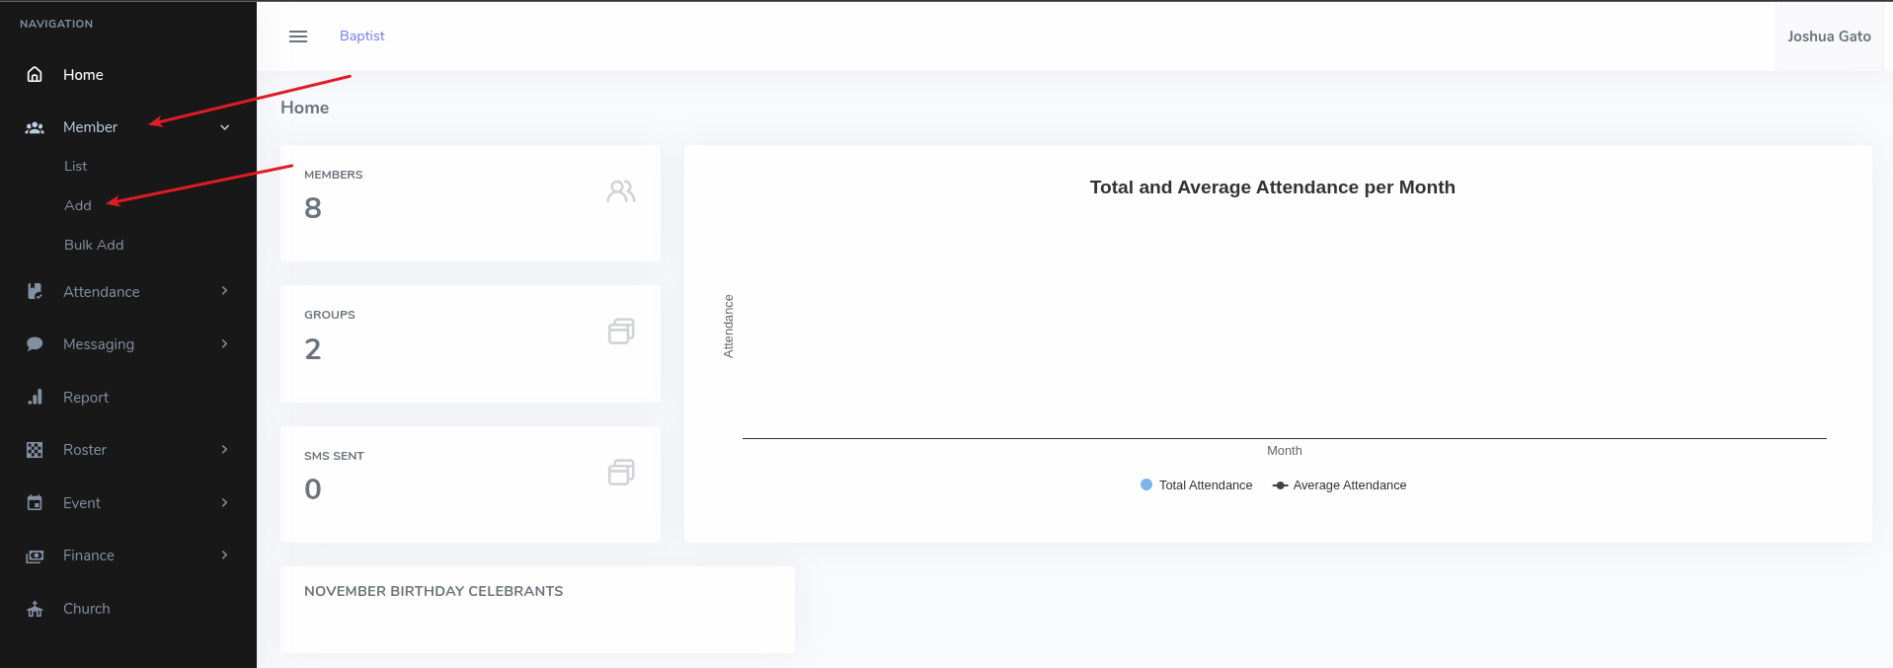Toggle Average Attendance legend series
This screenshot has width=1893, height=668.
point(1339,485)
